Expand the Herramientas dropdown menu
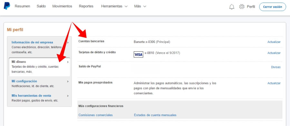The height and width of the screenshot is (126, 290). 114,6
